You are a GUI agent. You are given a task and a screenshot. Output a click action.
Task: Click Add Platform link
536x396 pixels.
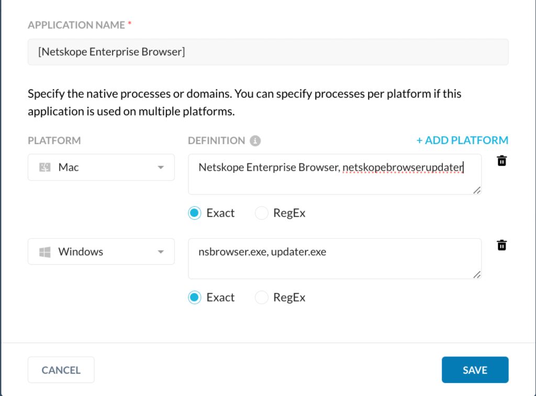point(462,140)
